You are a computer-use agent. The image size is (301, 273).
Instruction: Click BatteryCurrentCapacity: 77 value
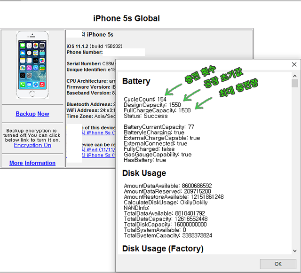pyautogui.click(x=159, y=127)
